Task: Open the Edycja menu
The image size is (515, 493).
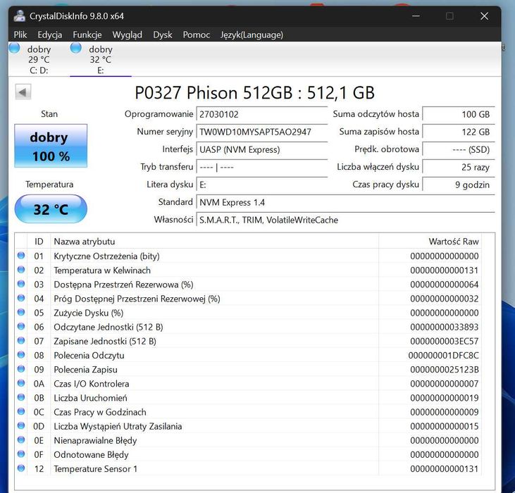Action: pos(49,35)
